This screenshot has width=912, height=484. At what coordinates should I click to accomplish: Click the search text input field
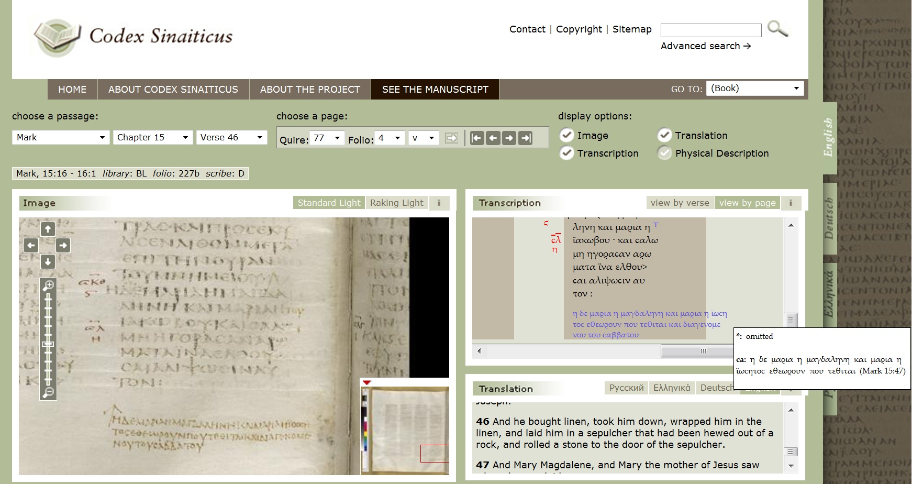click(711, 30)
